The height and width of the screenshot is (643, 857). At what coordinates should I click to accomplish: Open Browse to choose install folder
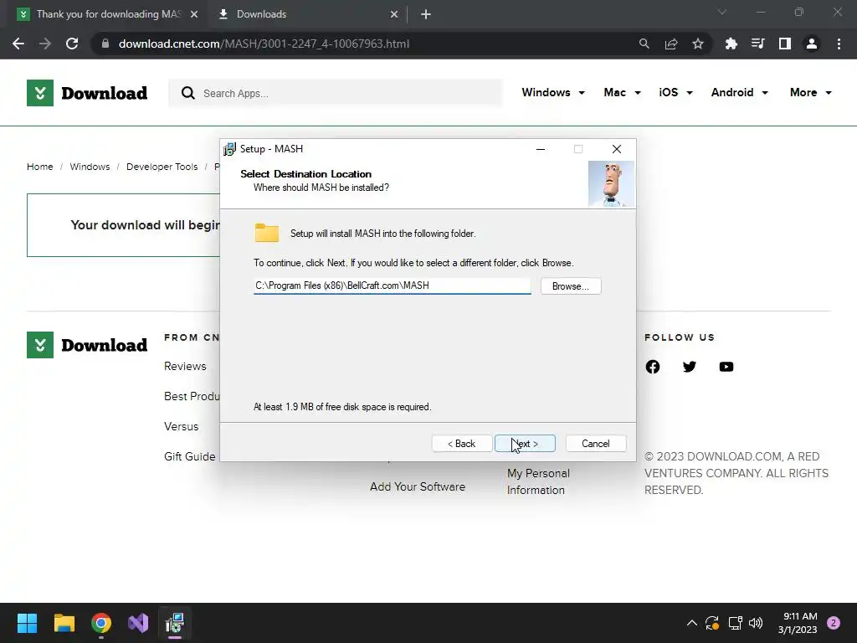coord(571,286)
